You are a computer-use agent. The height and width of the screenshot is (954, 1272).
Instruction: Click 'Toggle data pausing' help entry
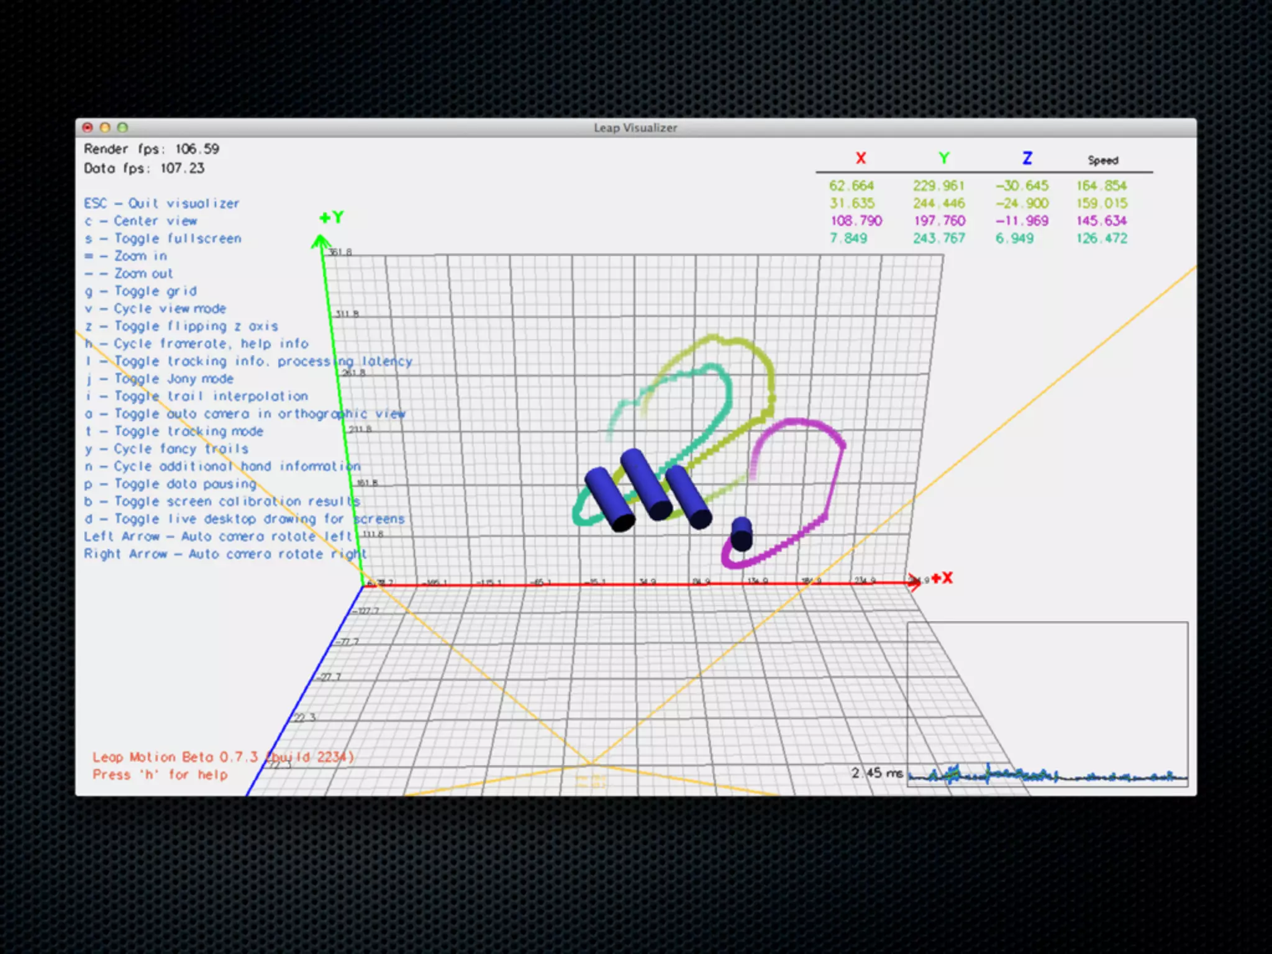pos(170,484)
